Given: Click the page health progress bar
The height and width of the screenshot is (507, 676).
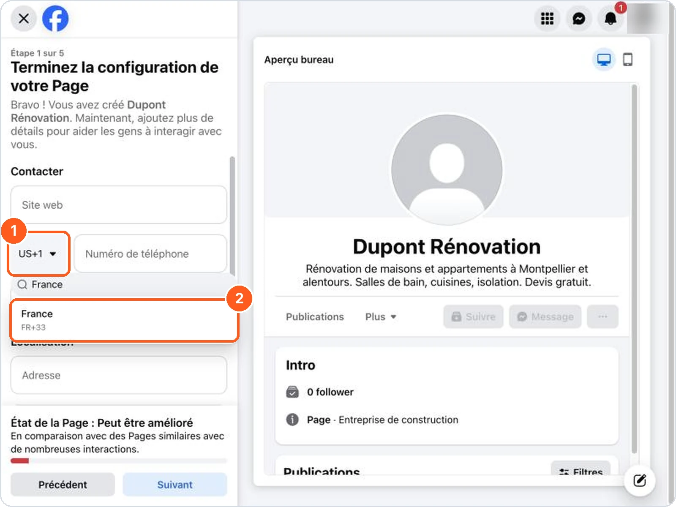Looking at the screenshot, I should tap(119, 461).
